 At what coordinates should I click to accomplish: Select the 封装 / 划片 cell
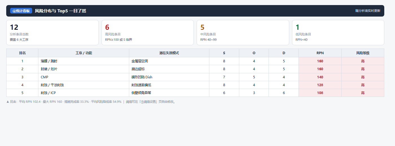[x=84, y=69]
